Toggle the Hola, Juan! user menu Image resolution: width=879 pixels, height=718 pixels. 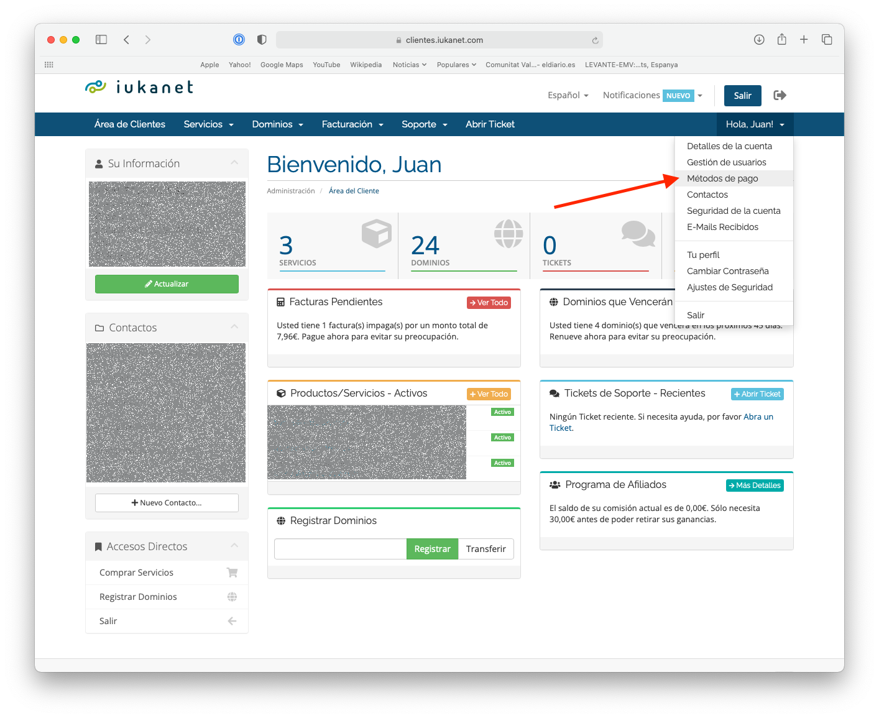pyautogui.click(x=755, y=124)
